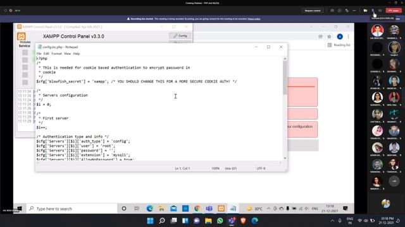Open Task View on shared screen taskbar

pos(137,209)
